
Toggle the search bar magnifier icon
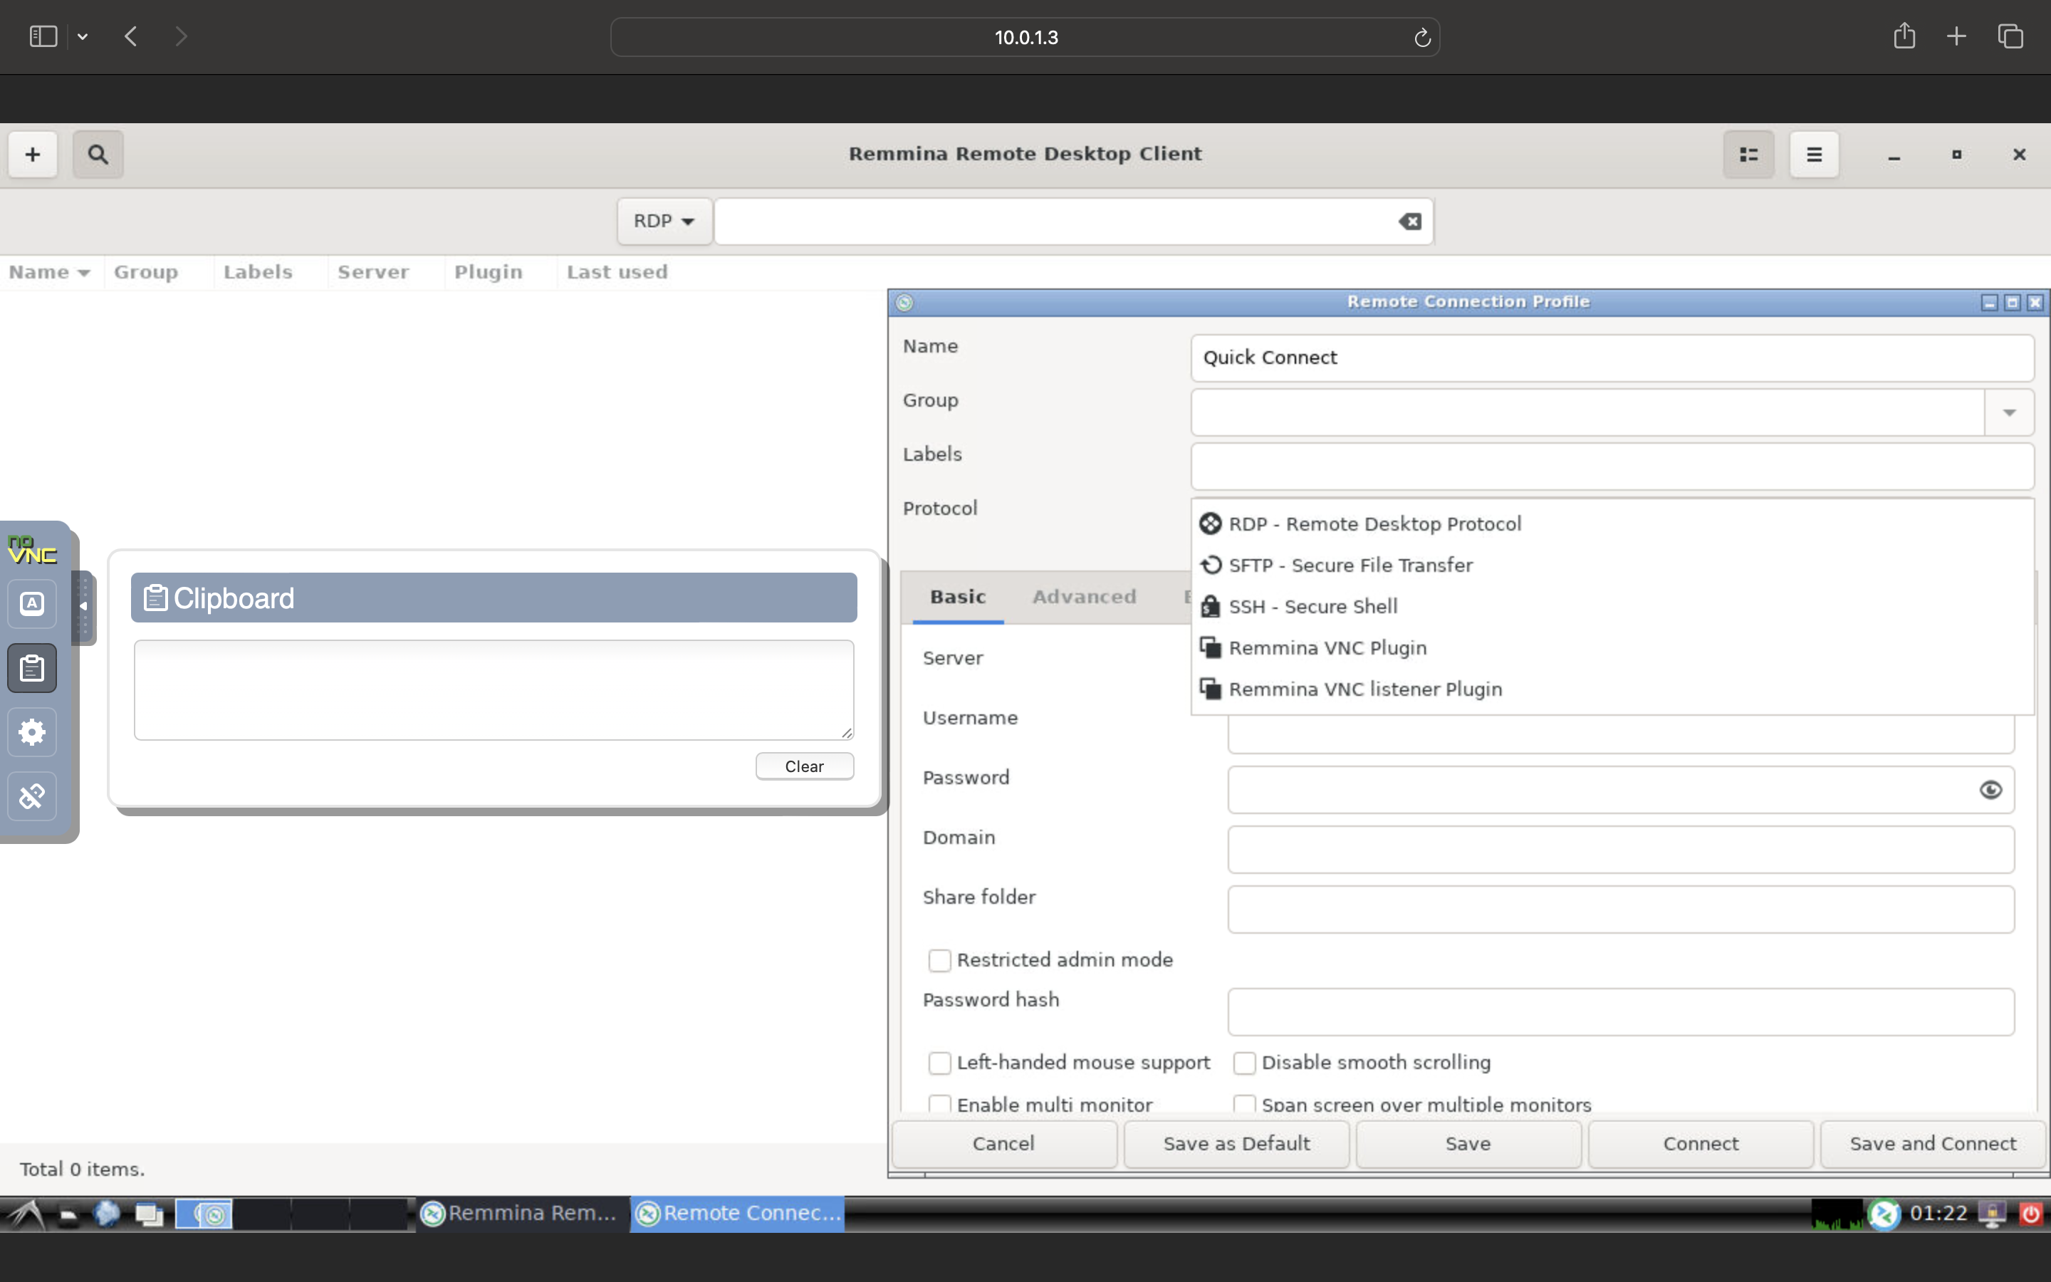coord(98,155)
